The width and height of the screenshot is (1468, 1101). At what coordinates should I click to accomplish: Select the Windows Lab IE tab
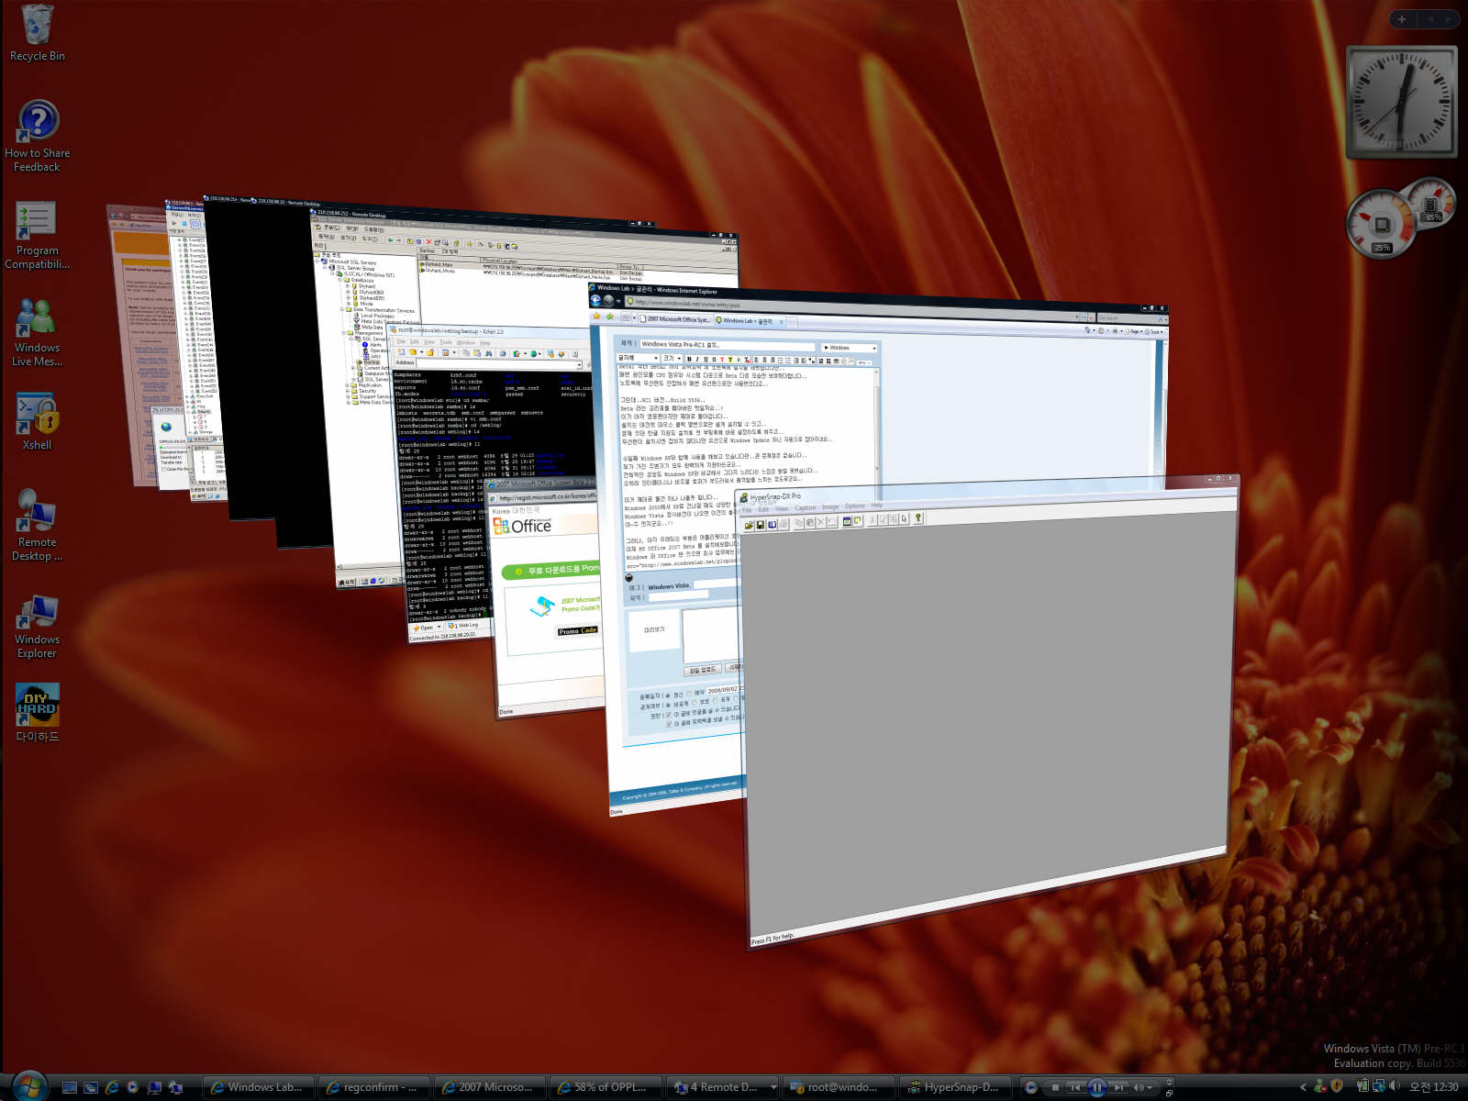click(749, 321)
